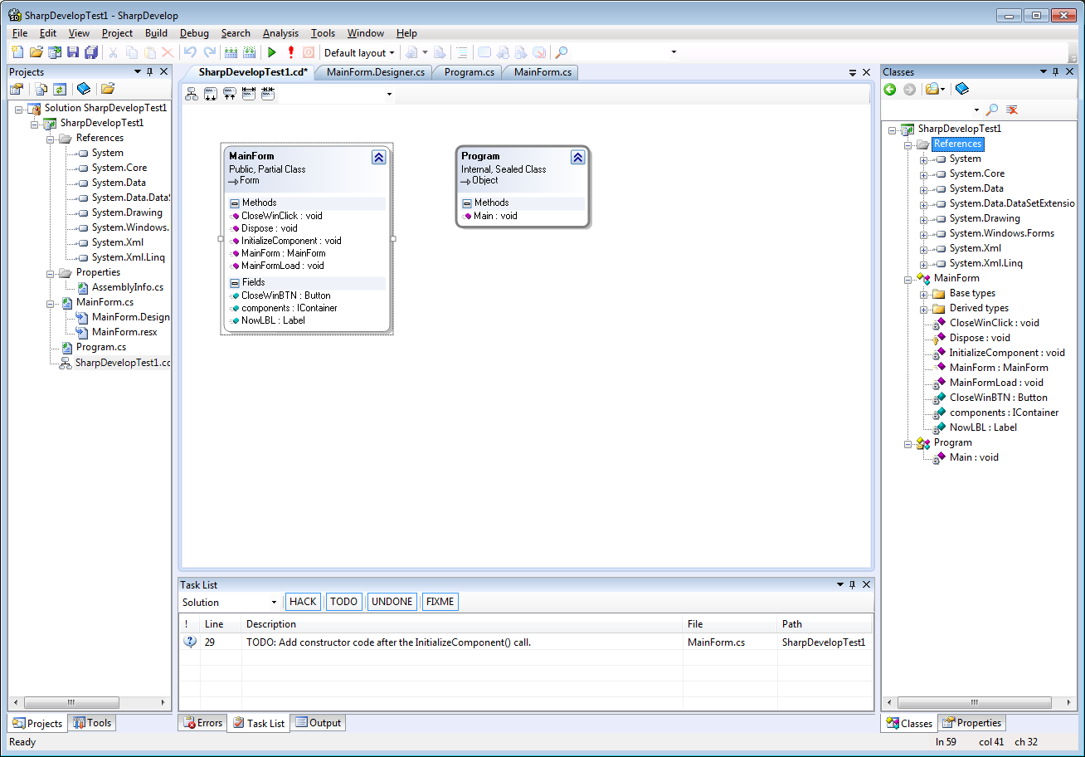The image size is (1085, 757).
Task: Start debugging with the green Run arrow
Action: pos(271,52)
